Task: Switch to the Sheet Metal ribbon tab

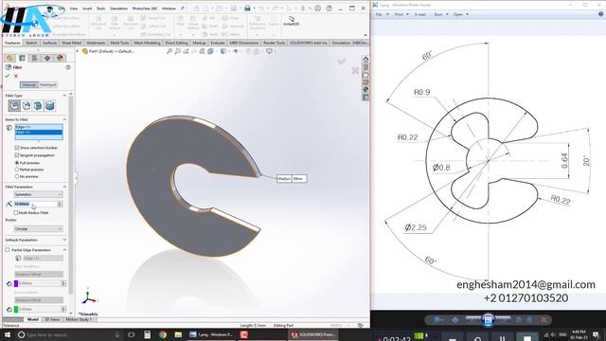Action: [72, 43]
